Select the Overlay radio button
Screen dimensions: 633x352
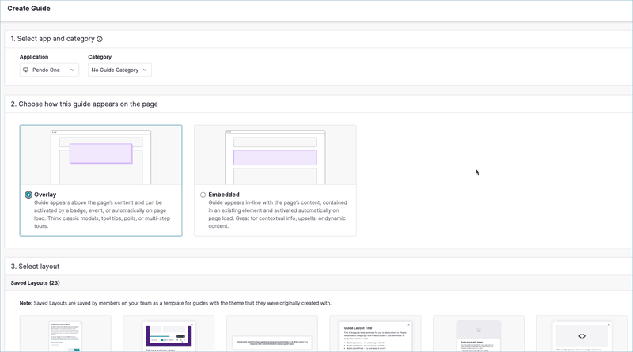[28, 195]
